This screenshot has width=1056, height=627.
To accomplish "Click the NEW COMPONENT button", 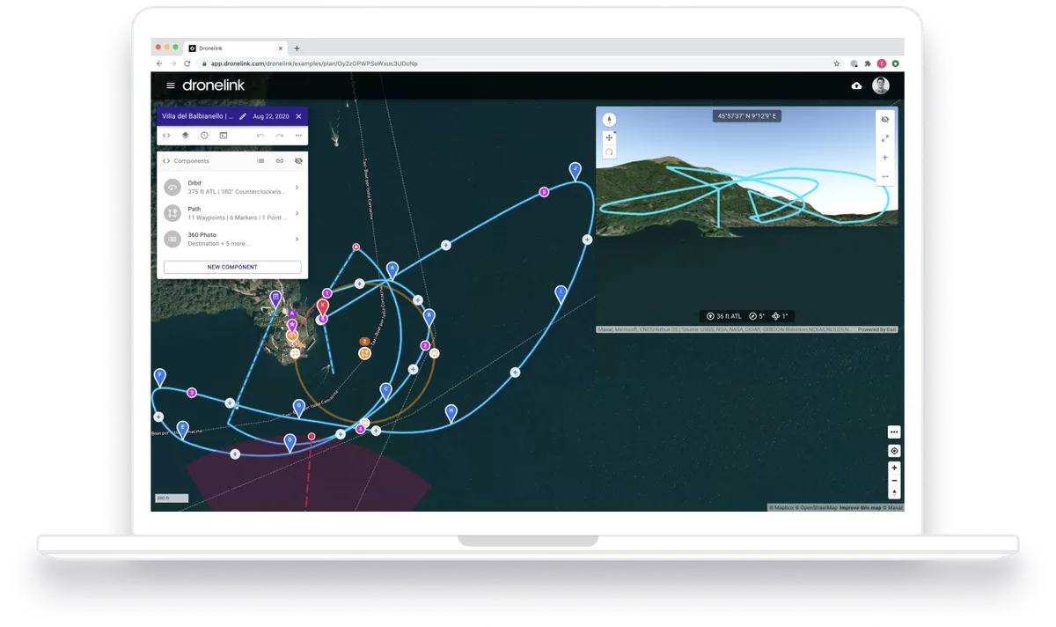I will coord(232,267).
